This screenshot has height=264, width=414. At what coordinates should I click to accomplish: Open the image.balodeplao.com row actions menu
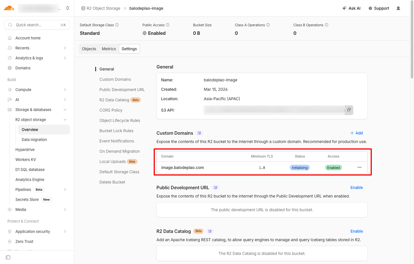(x=359, y=168)
